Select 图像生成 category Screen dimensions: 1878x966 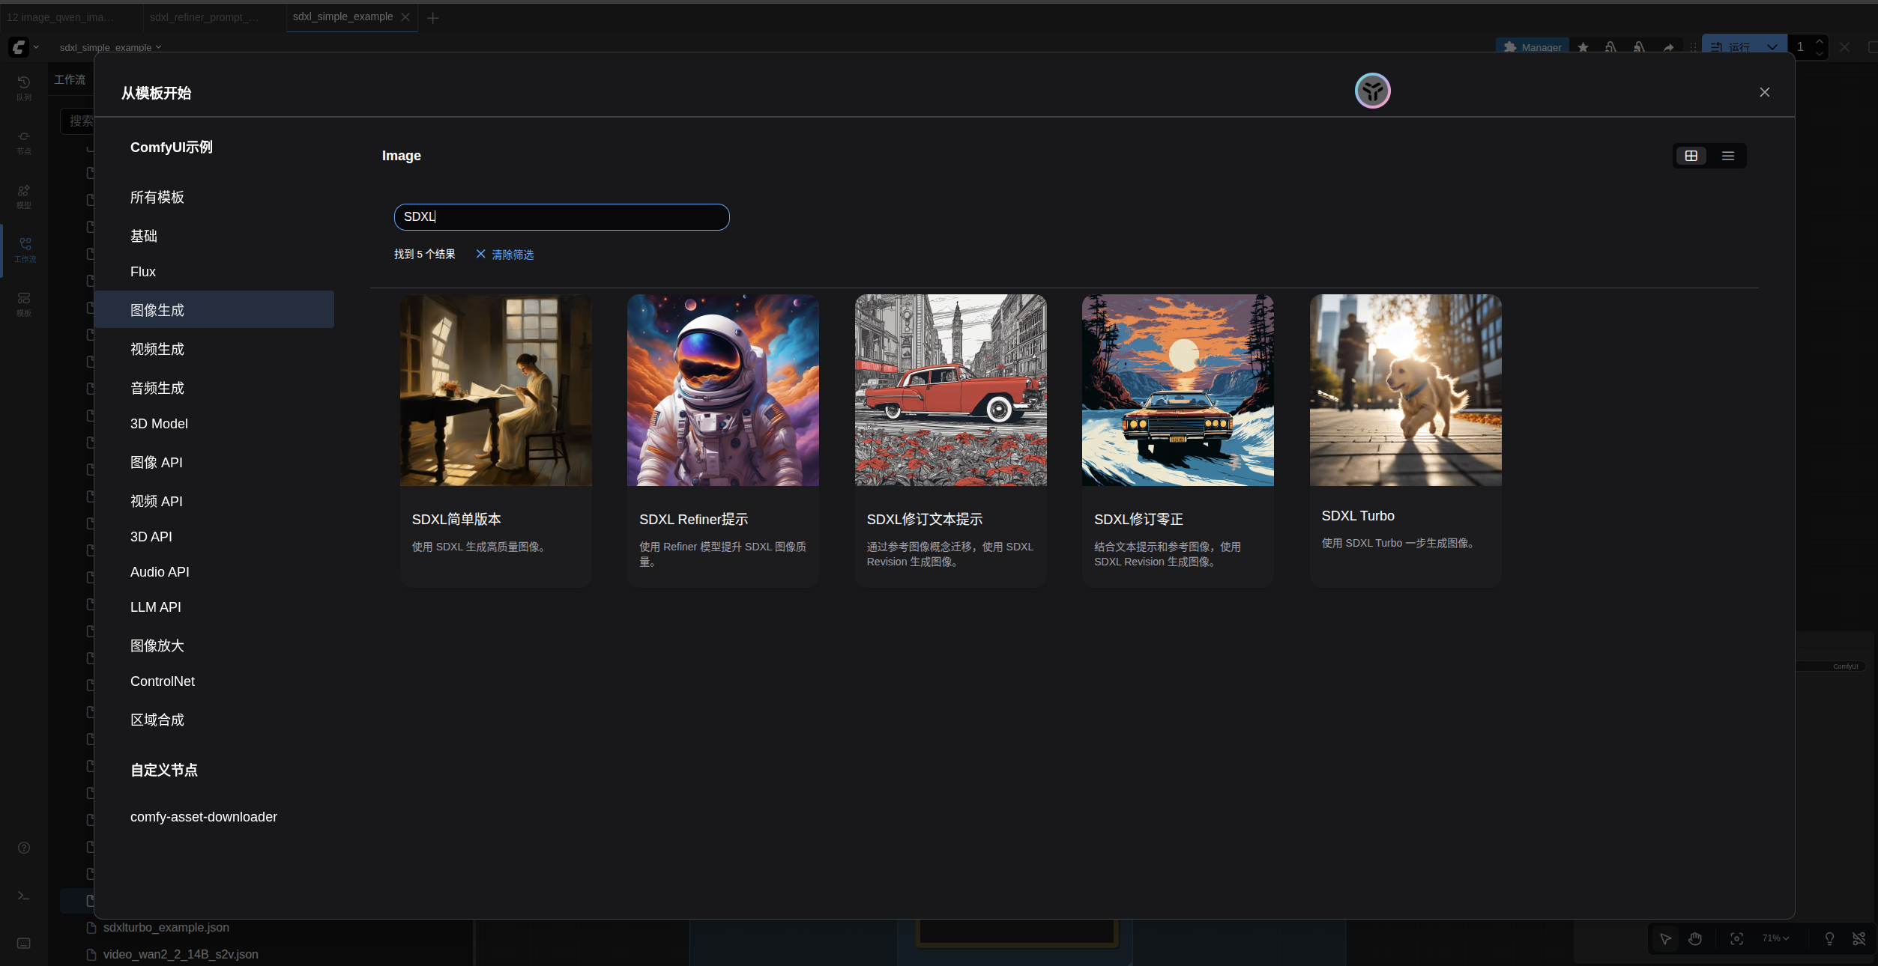(x=214, y=309)
